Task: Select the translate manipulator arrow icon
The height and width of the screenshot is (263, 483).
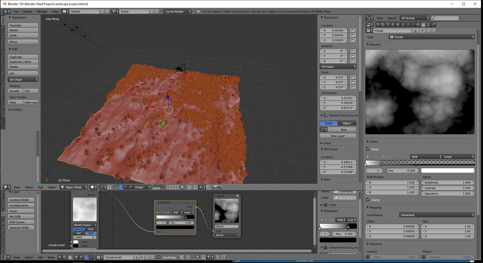Action: coord(120,187)
